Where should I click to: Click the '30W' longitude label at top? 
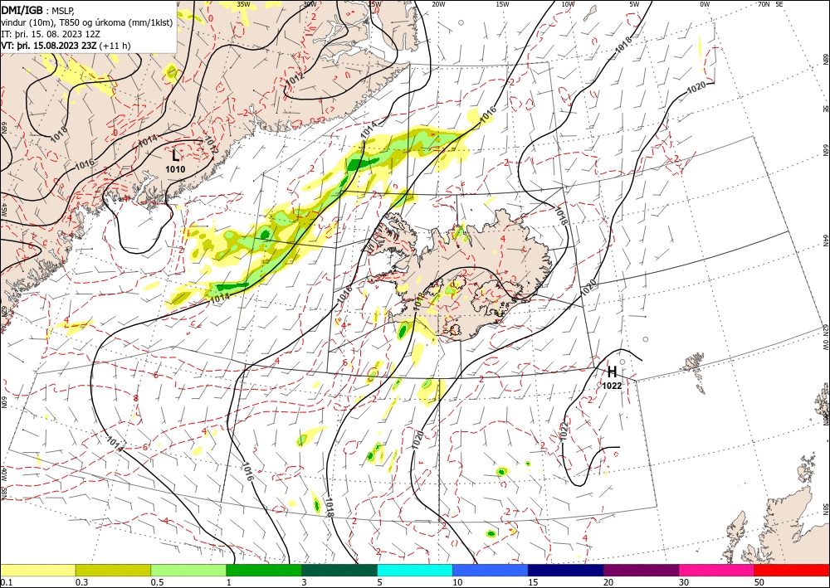(x=310, y=4)
